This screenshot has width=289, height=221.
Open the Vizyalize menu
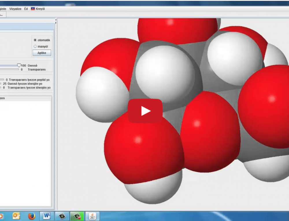pyautogui.click(x=15, y=9)
